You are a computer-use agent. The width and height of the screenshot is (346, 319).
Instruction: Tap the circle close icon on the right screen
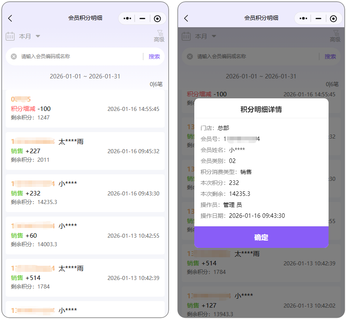pyautogui.click(x=333, y=18)
